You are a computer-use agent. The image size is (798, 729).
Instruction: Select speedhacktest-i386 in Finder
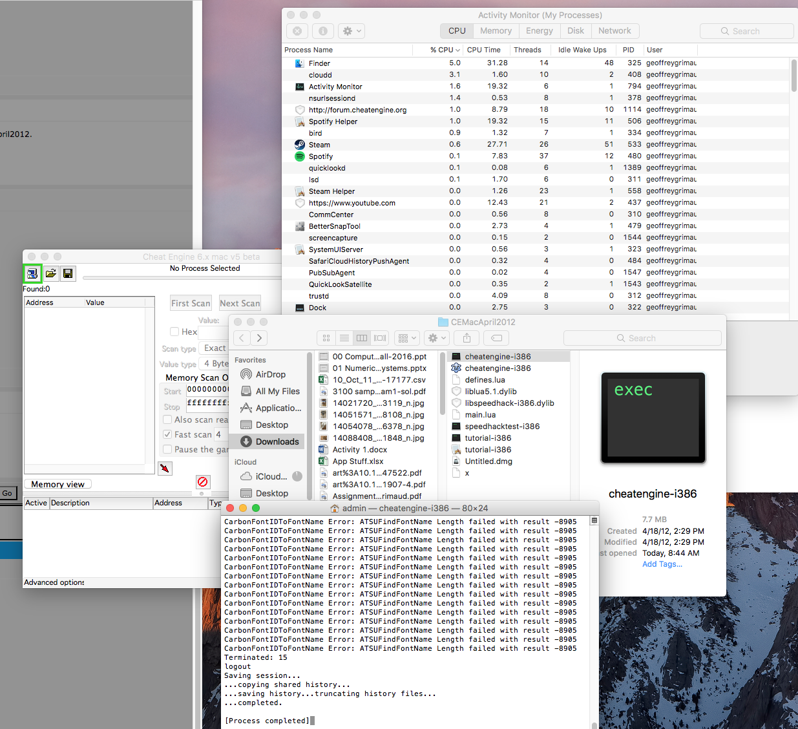pyautogui.click(x=502, y=427)
